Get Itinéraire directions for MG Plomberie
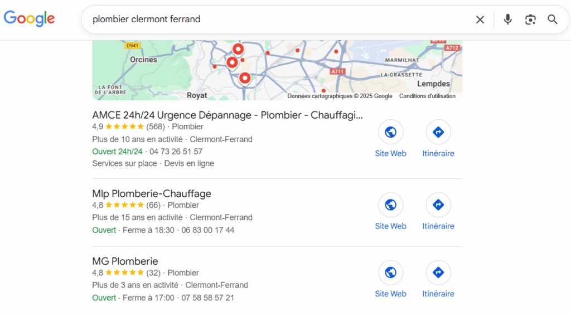Image resolution: width=571 pixels, height=316 pixels. click(438, 273)
